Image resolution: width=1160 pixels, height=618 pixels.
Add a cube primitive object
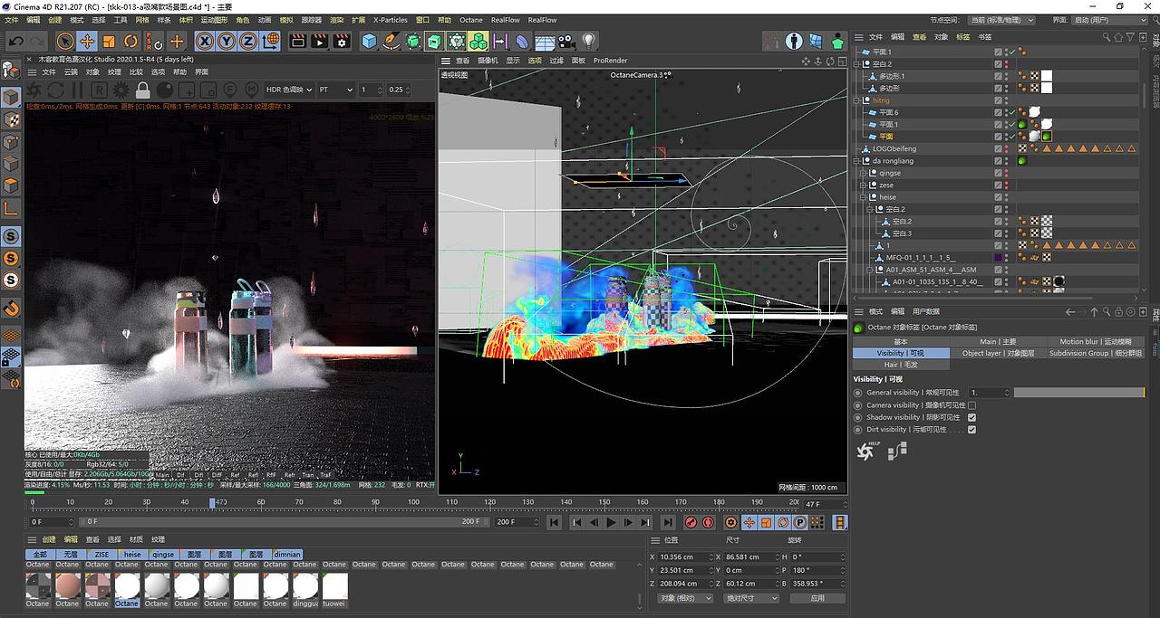click(x=369, y=41)
